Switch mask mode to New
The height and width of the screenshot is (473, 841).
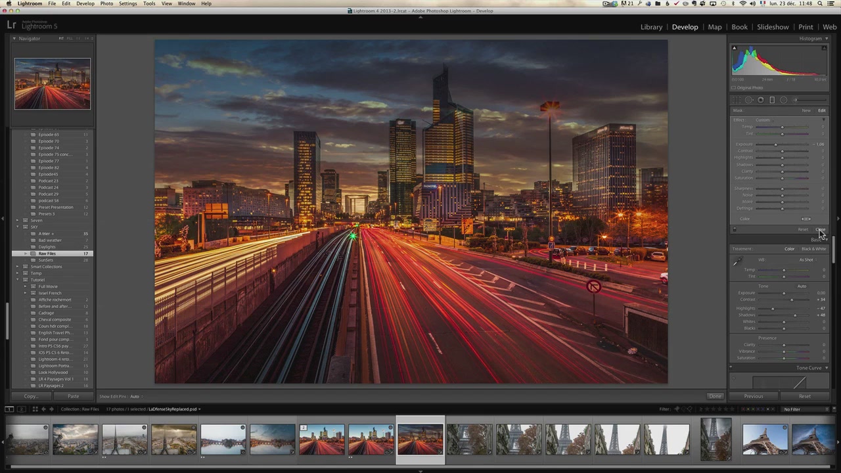point(806,110)
